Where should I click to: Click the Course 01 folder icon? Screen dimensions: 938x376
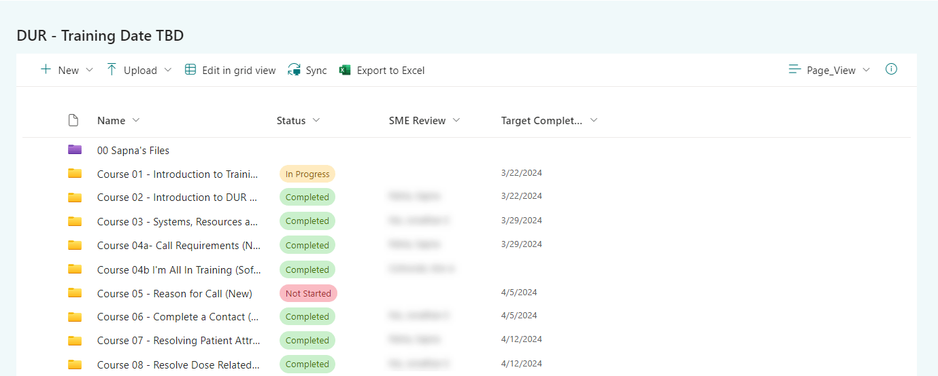[x=75, y=173]
